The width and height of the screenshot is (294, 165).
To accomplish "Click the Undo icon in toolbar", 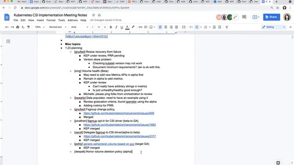I will pyautogui.click(x=7, y=27).
